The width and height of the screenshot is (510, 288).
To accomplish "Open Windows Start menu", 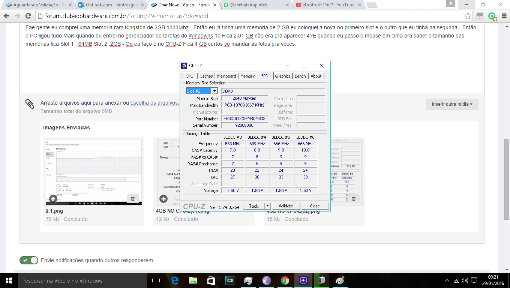I will [x=9, y=280].
